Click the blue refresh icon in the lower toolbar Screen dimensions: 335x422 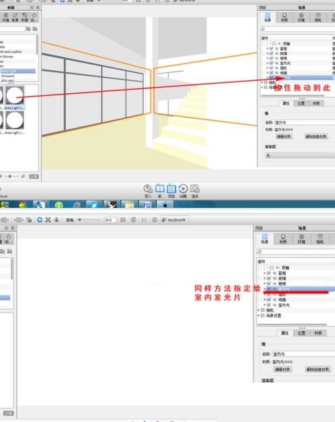coord(40,220)
